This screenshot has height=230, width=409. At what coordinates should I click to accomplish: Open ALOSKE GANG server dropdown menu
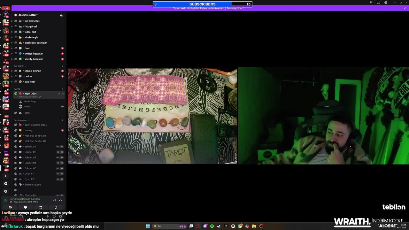pos(28,15)
